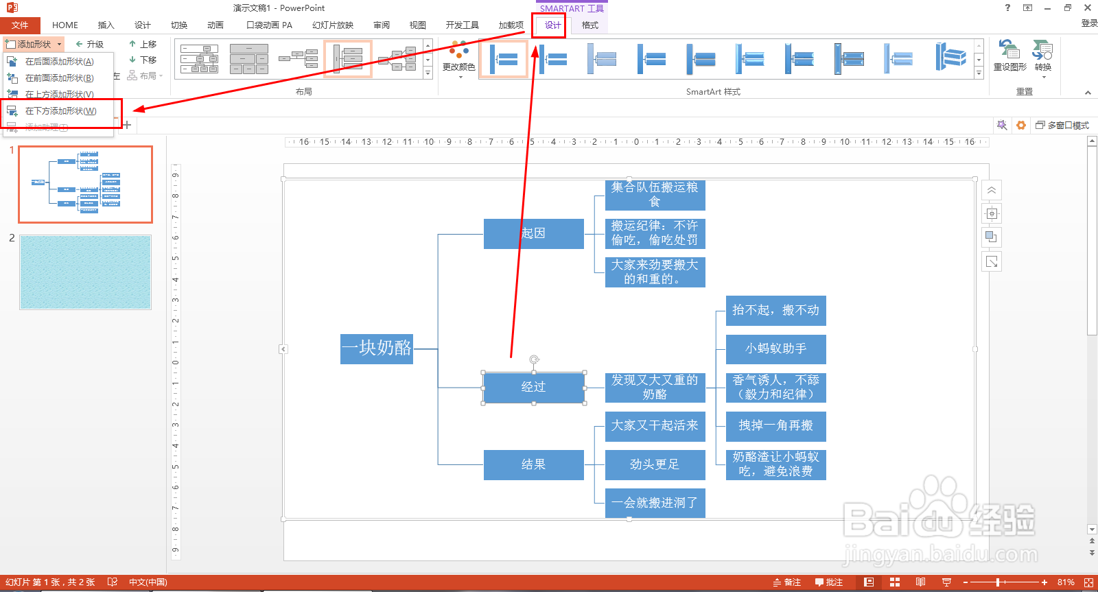Choose 在前面添加形状(B) from the dropdown
This screenshot has width=1098, height=592.
58,78
